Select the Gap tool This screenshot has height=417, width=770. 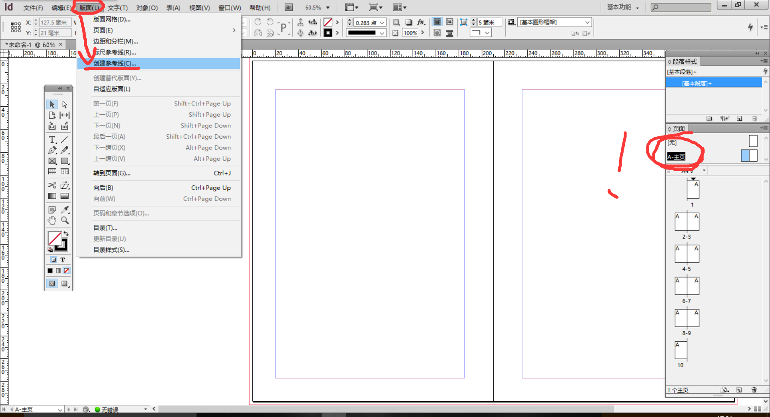(x=65, y=115)
